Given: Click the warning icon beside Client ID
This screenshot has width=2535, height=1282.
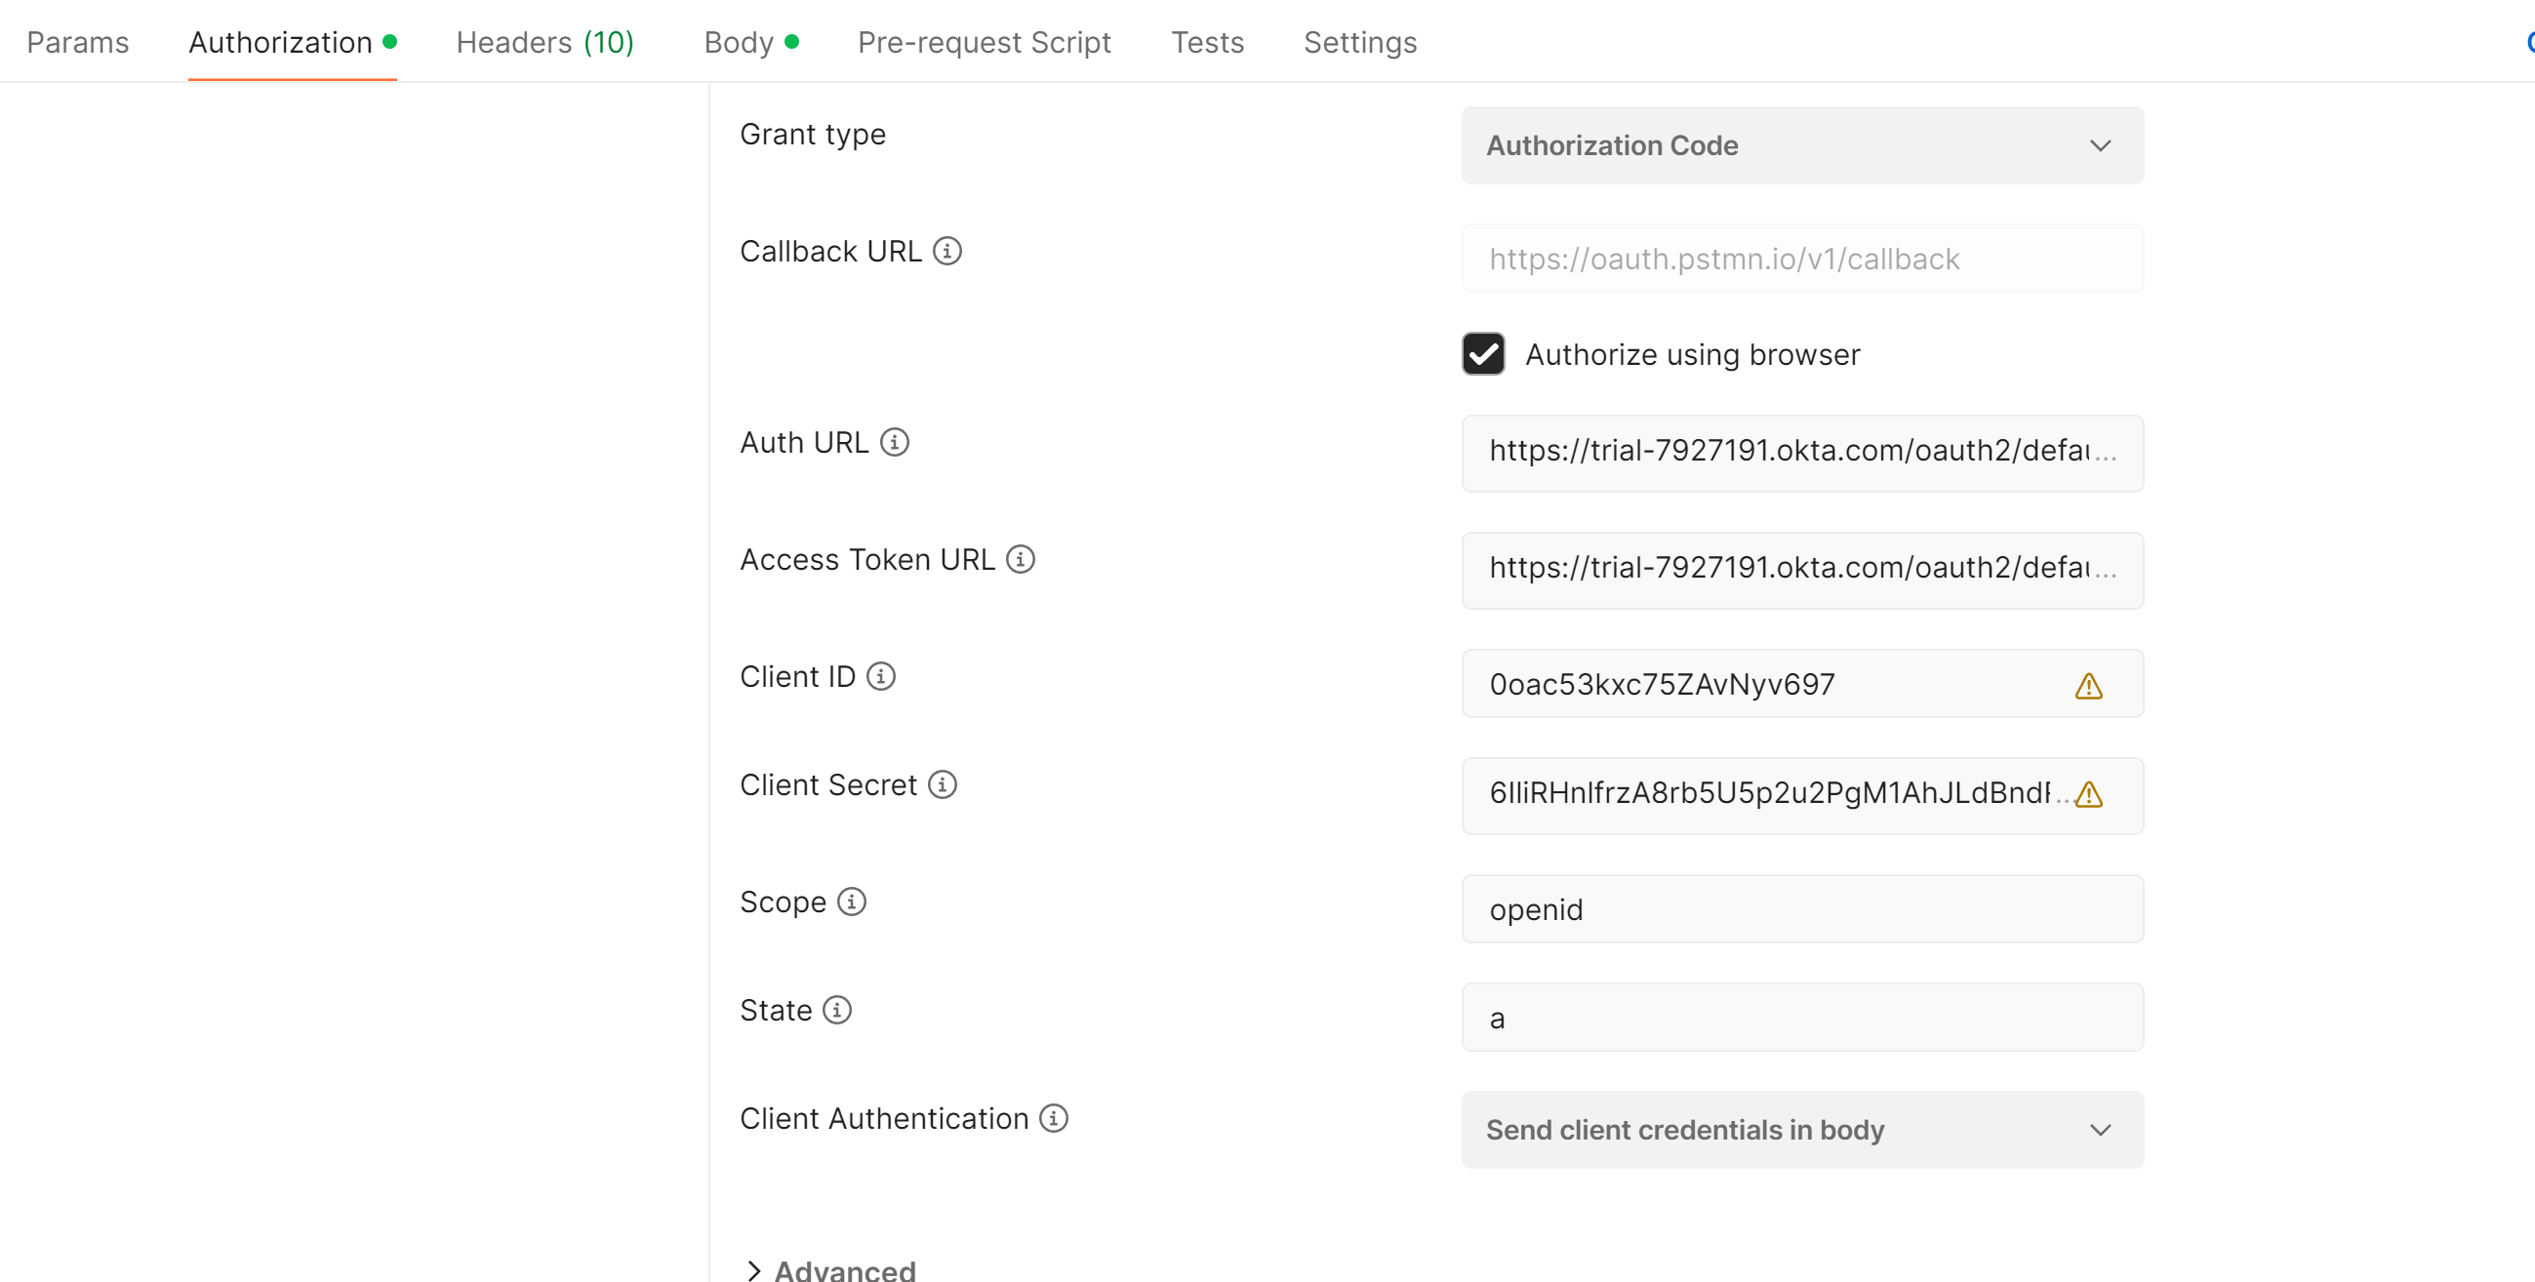Looking at the screenshot, I should (x=2089, y=686).
